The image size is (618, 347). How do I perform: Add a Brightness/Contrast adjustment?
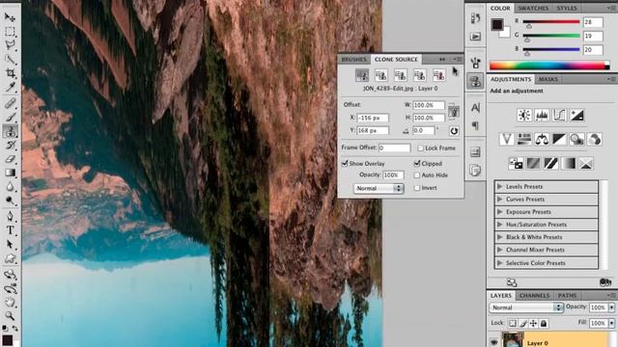[x=524, y=115]
